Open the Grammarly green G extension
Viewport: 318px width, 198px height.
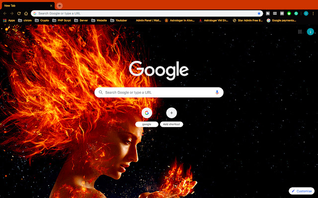coord(296,13)
